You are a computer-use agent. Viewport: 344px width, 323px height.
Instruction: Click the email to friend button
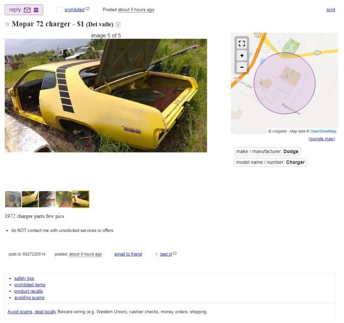[x=128, y=254]
